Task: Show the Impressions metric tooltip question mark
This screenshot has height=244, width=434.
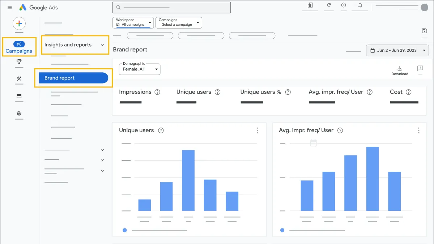Action: tap(157, 92)
